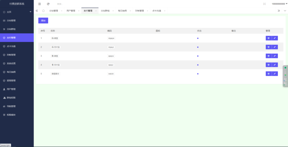Open the tab options dropdown chevron
Screen dimensions: 288x147
pyautogui.click(x=285, y=11)
